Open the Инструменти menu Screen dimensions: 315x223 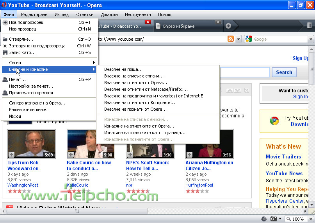138,14
